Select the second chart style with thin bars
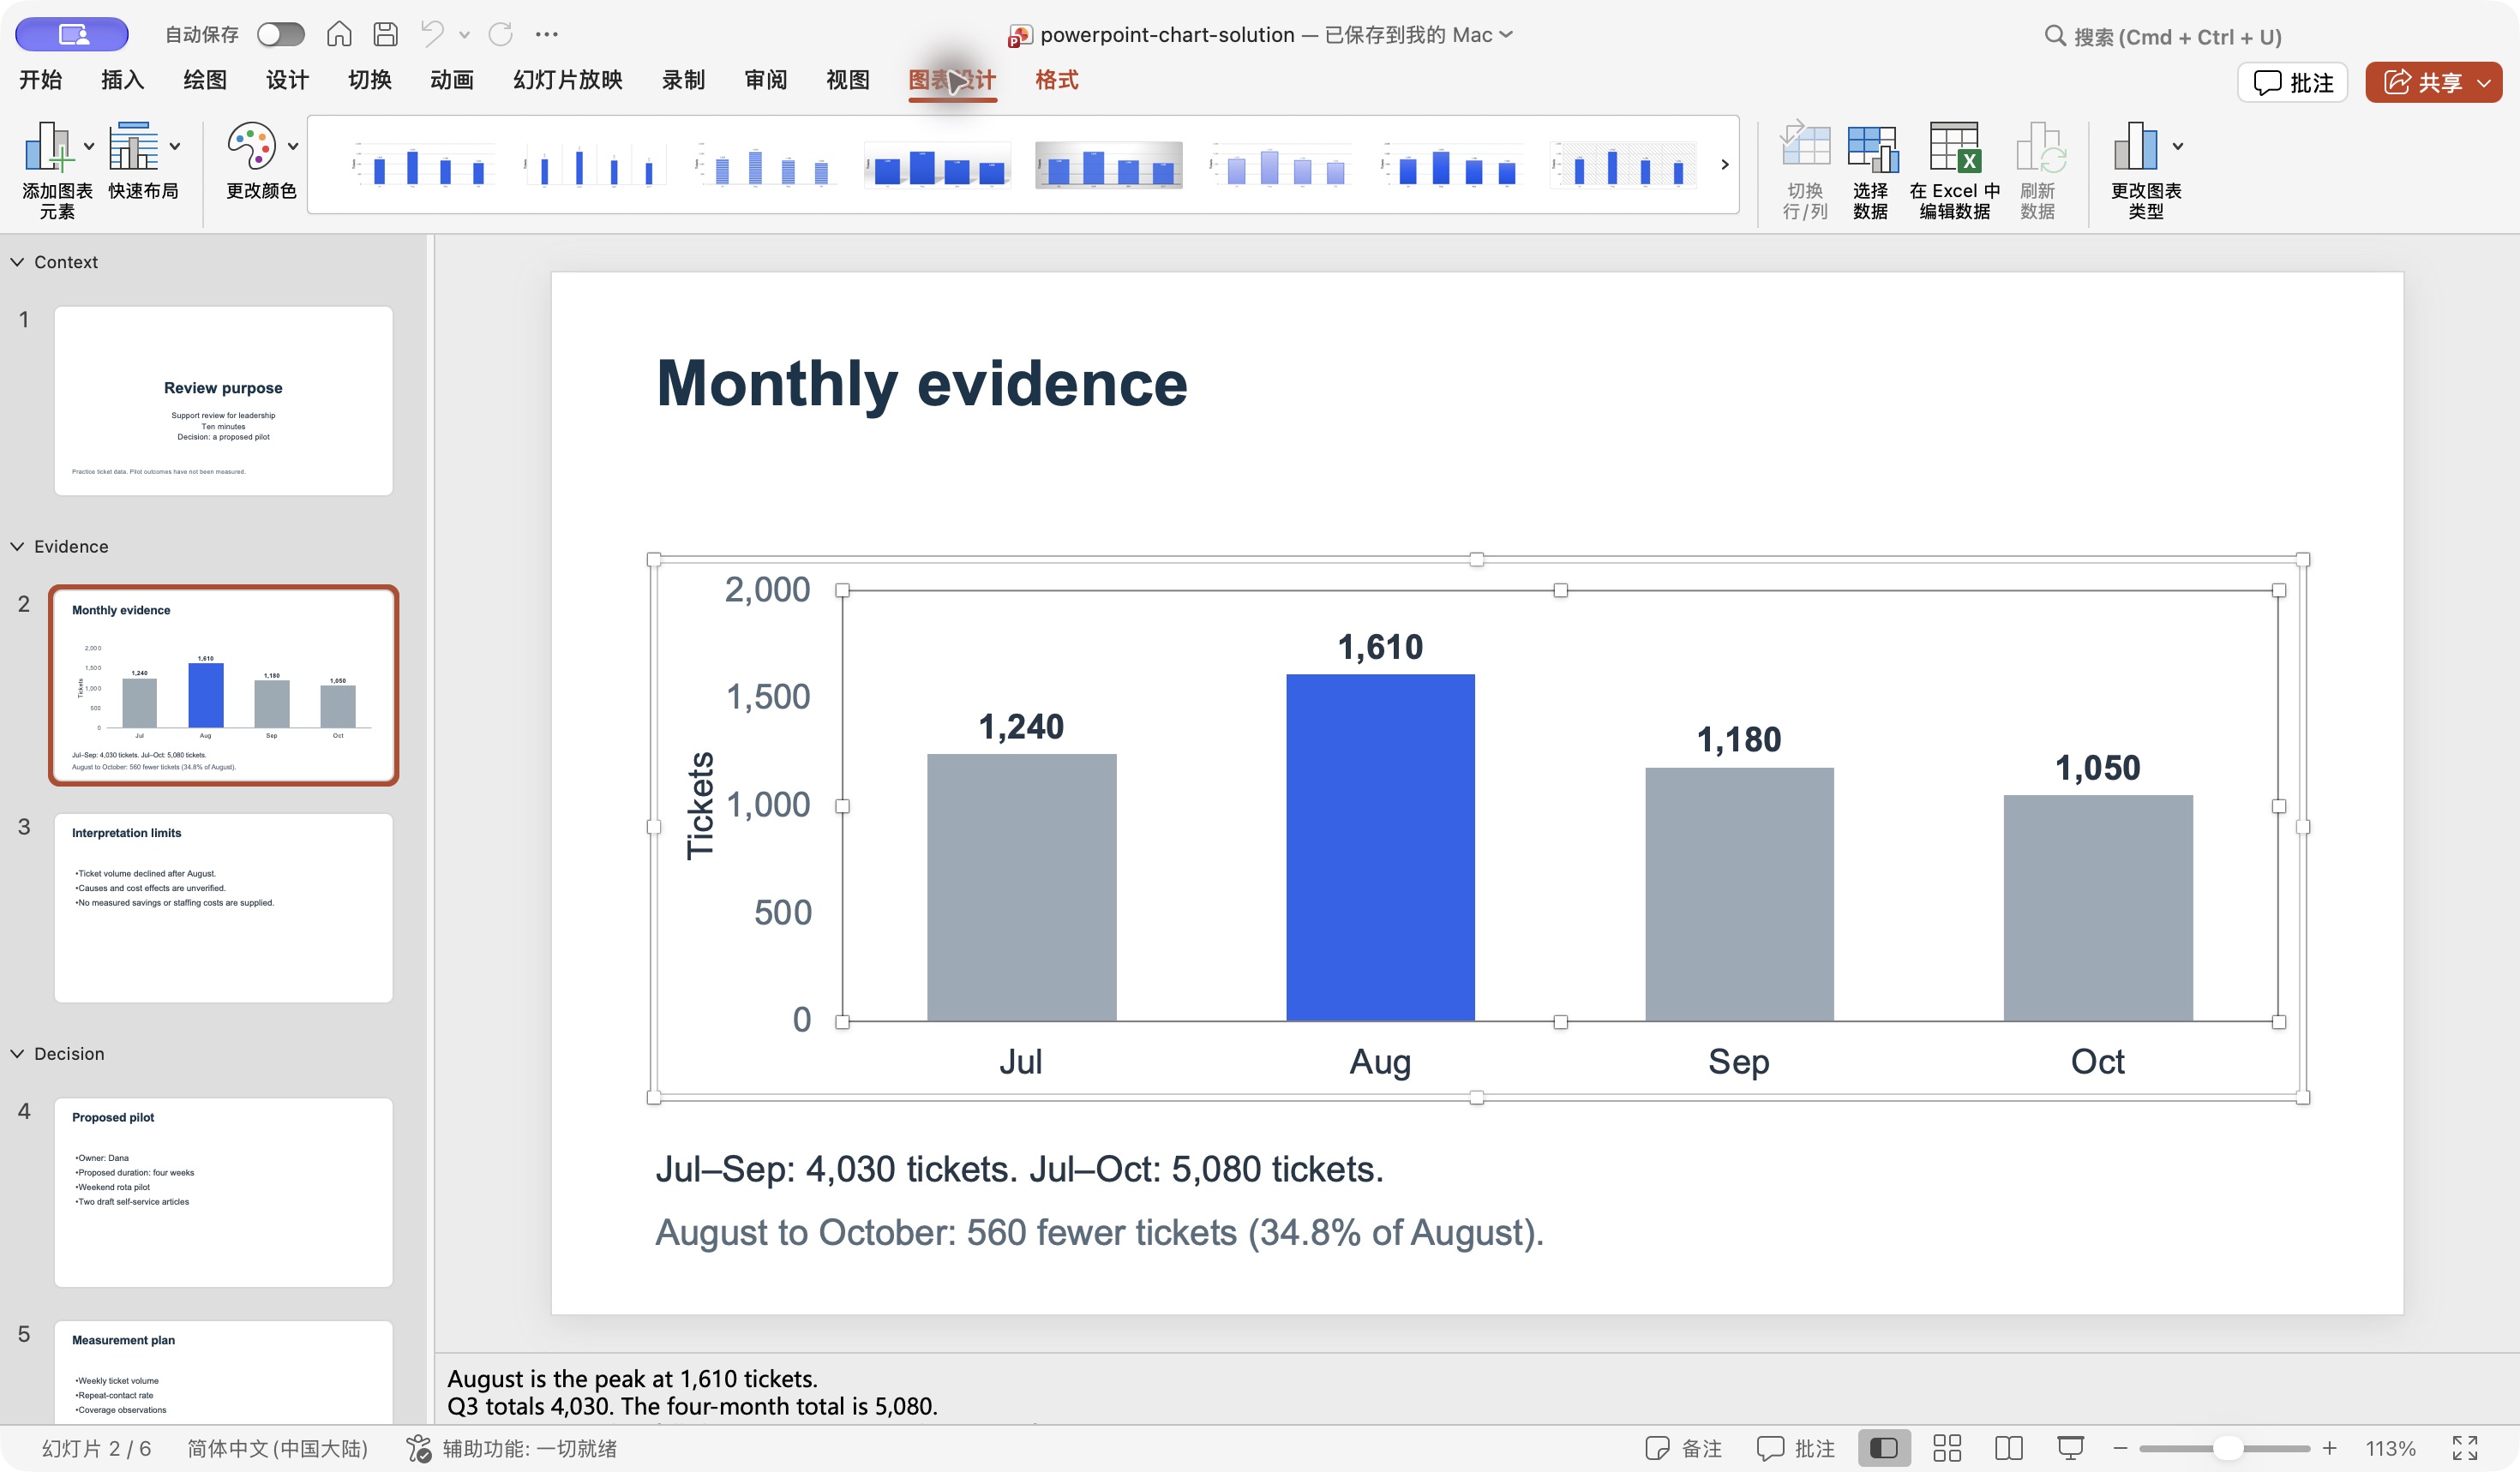Viewport: 2520px width, 1472px height. tap(594, 165)
